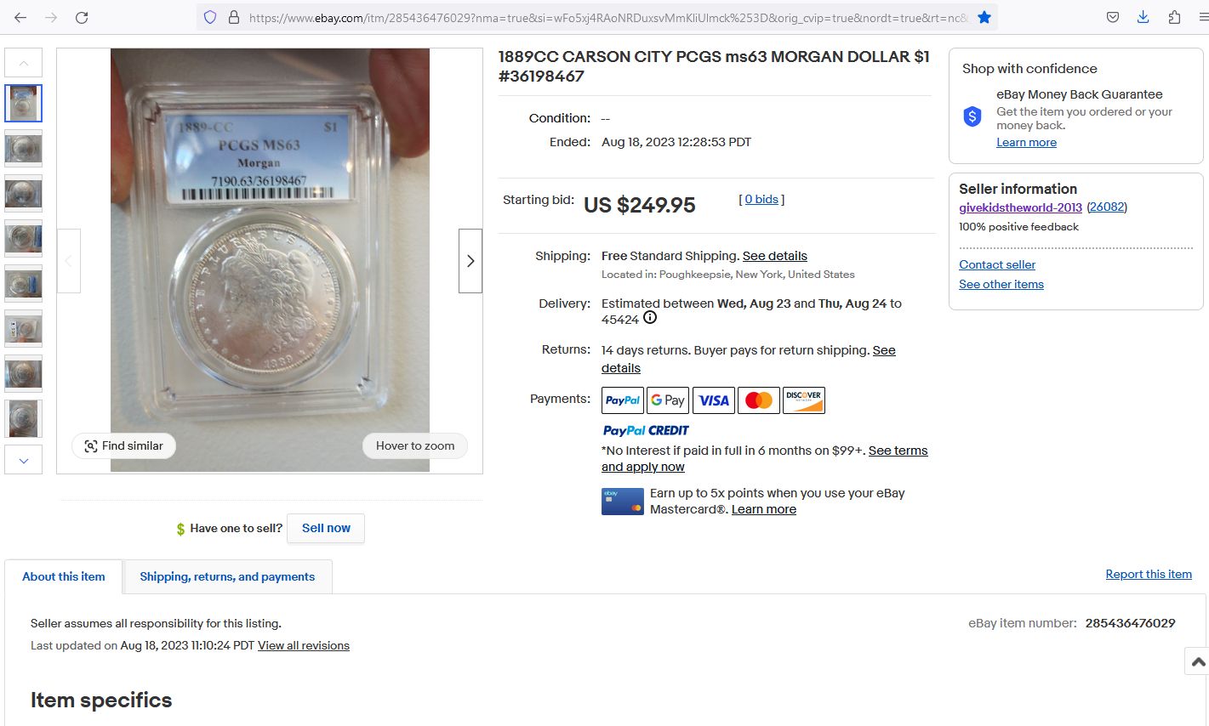Open the extensions puzzle icon
The image size is (1209, 726).
(x=1174, y=17)
